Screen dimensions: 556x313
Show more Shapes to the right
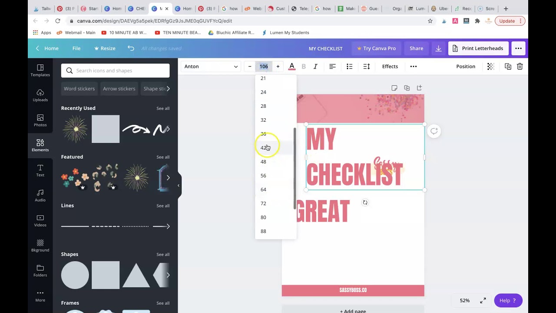click(168, 275)
